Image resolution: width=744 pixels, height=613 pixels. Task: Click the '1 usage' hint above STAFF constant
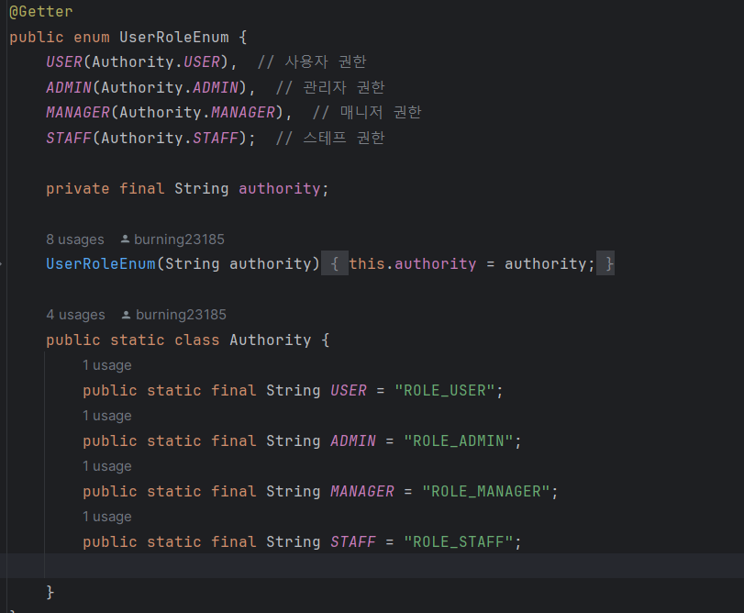pos(107,517)
